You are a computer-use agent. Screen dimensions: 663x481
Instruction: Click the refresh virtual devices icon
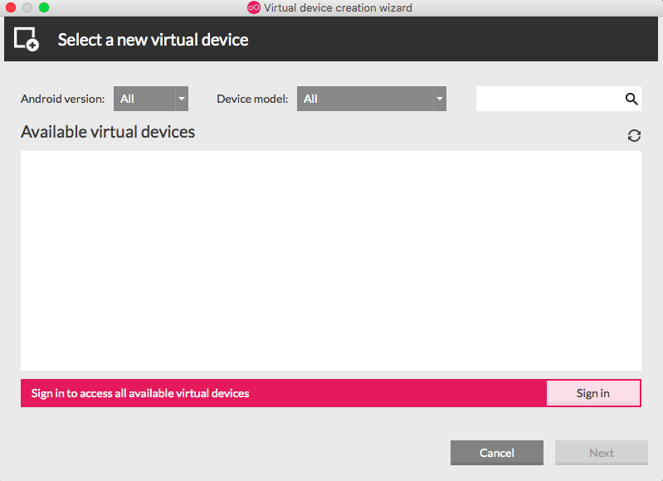click(634, 136)
